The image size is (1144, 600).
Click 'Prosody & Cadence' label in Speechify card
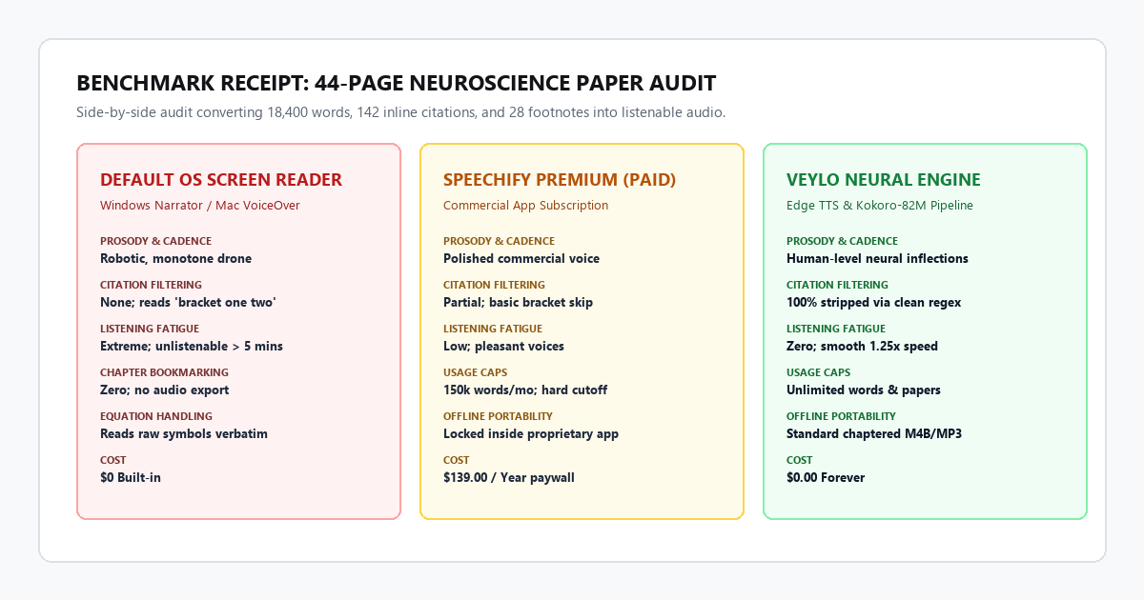[x=499, y=241]
